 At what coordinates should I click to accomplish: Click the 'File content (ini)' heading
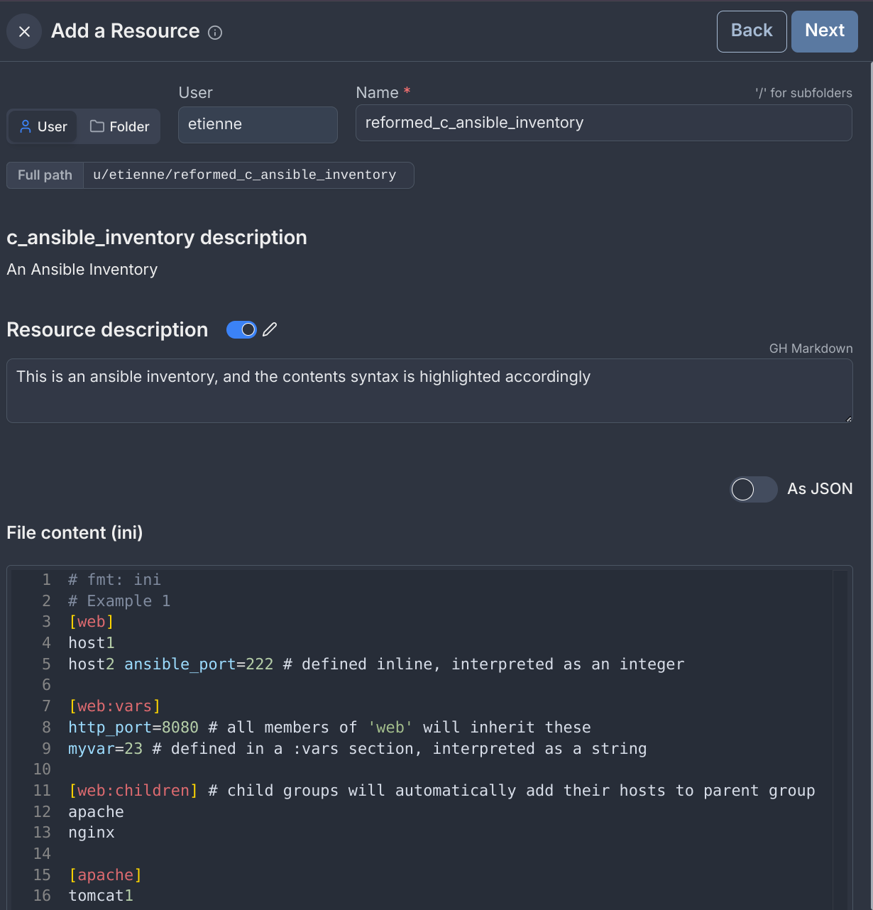(x=75, y=533)
